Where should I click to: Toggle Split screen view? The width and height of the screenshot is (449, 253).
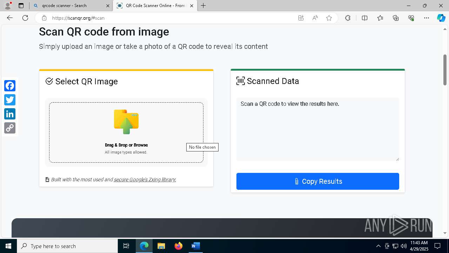click(364, 18)
